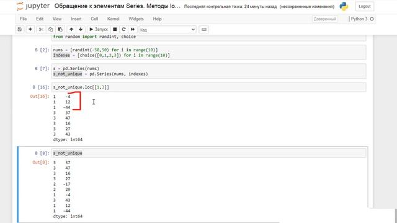Click the cell defining nums and indexes

pyautogui.click(x=209, y=53)
